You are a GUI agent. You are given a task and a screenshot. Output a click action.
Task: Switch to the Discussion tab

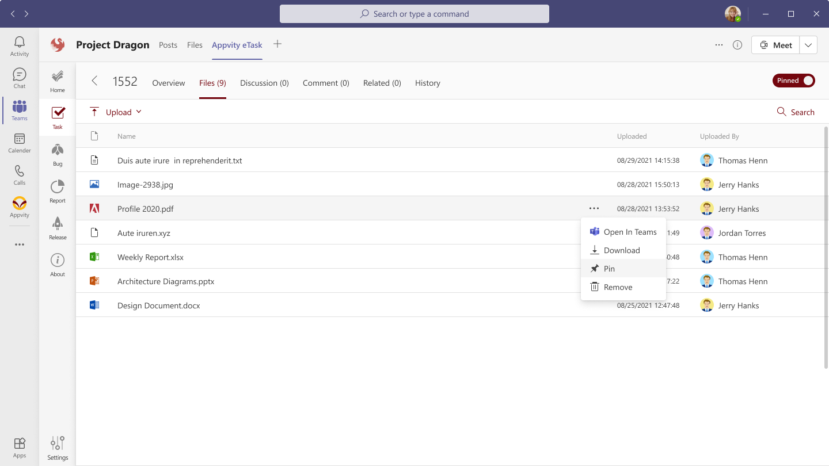click(264, 83)
